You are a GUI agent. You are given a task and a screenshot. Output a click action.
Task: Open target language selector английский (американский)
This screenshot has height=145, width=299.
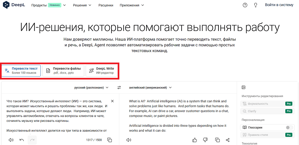click(x=150, y=88)
